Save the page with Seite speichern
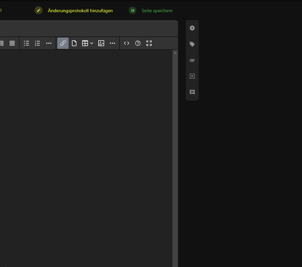302x267 pixels. (x=157, y=10)
